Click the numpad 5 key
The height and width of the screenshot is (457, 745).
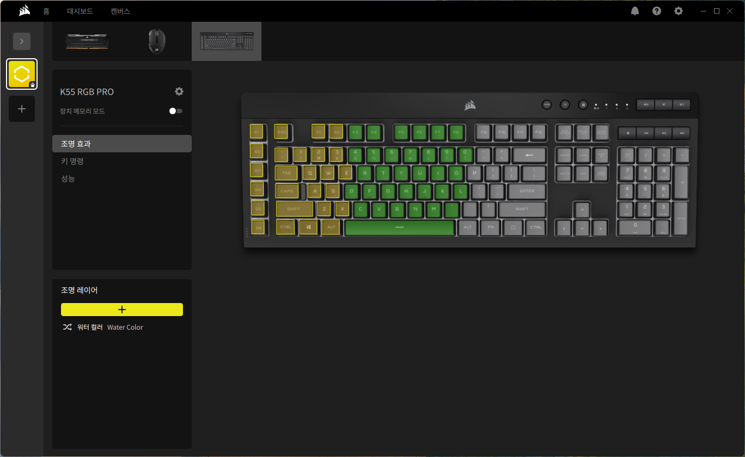click(x=645, y=191)
